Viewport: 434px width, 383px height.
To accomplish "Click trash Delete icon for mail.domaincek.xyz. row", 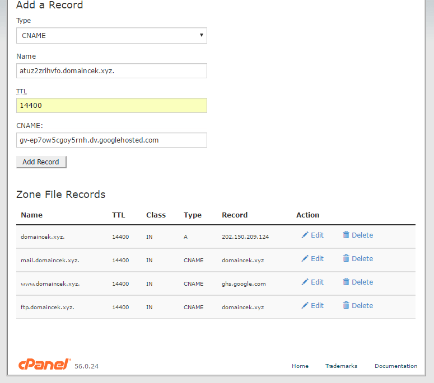I will point(346,259).
